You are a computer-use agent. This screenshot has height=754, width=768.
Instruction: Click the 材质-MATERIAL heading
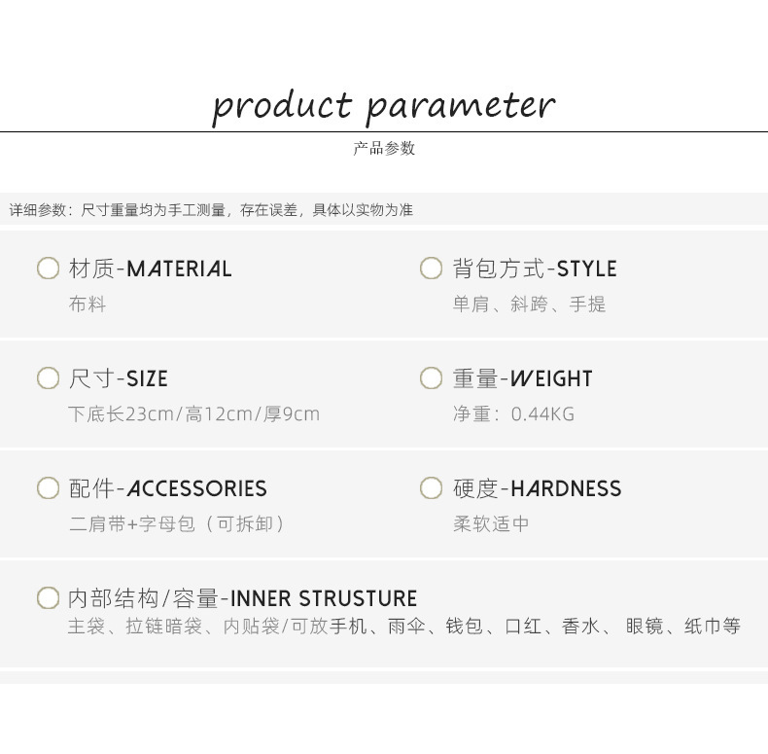click(x=150, y=269)
